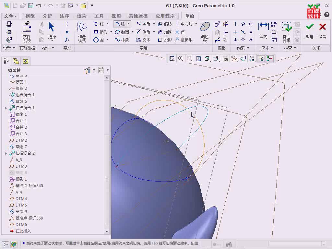Select the Point (点) tool

coord(180,32)
